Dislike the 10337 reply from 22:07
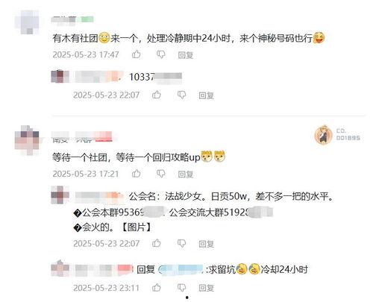The width and height of the screenshot is (373, 302). [x=181, y=95]
